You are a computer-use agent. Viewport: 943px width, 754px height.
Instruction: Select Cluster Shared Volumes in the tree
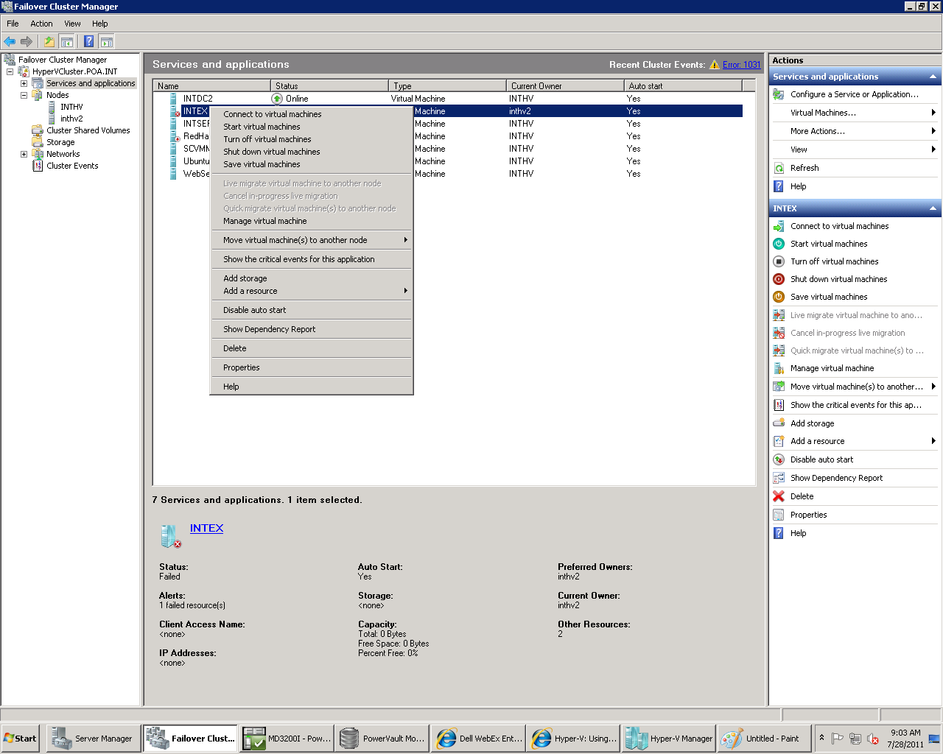pyautogui.click(x=88, y=130)
